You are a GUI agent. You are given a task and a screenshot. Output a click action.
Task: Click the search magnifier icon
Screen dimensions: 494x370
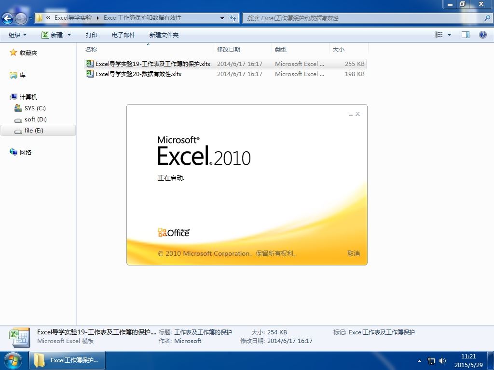(x=487, y=18)
